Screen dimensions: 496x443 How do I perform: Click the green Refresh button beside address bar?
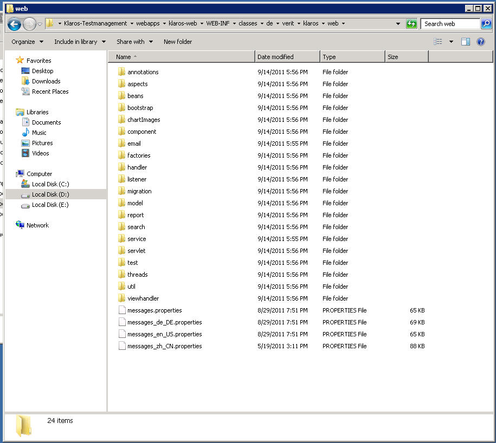411,24
